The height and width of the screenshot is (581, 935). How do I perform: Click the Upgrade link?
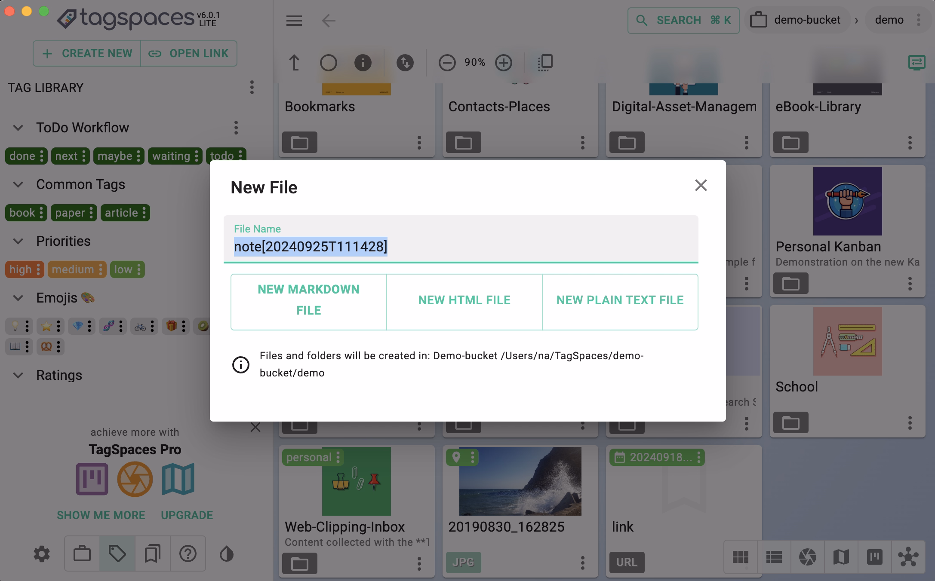[187, 515]
